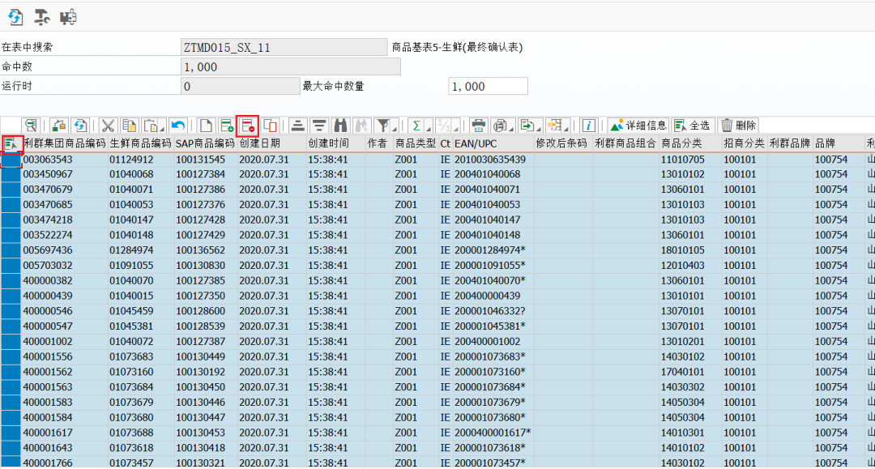The height and width of the screenshot is (469, 875).
Task: Click the SAP商品编码 column header
Action: 205,144
